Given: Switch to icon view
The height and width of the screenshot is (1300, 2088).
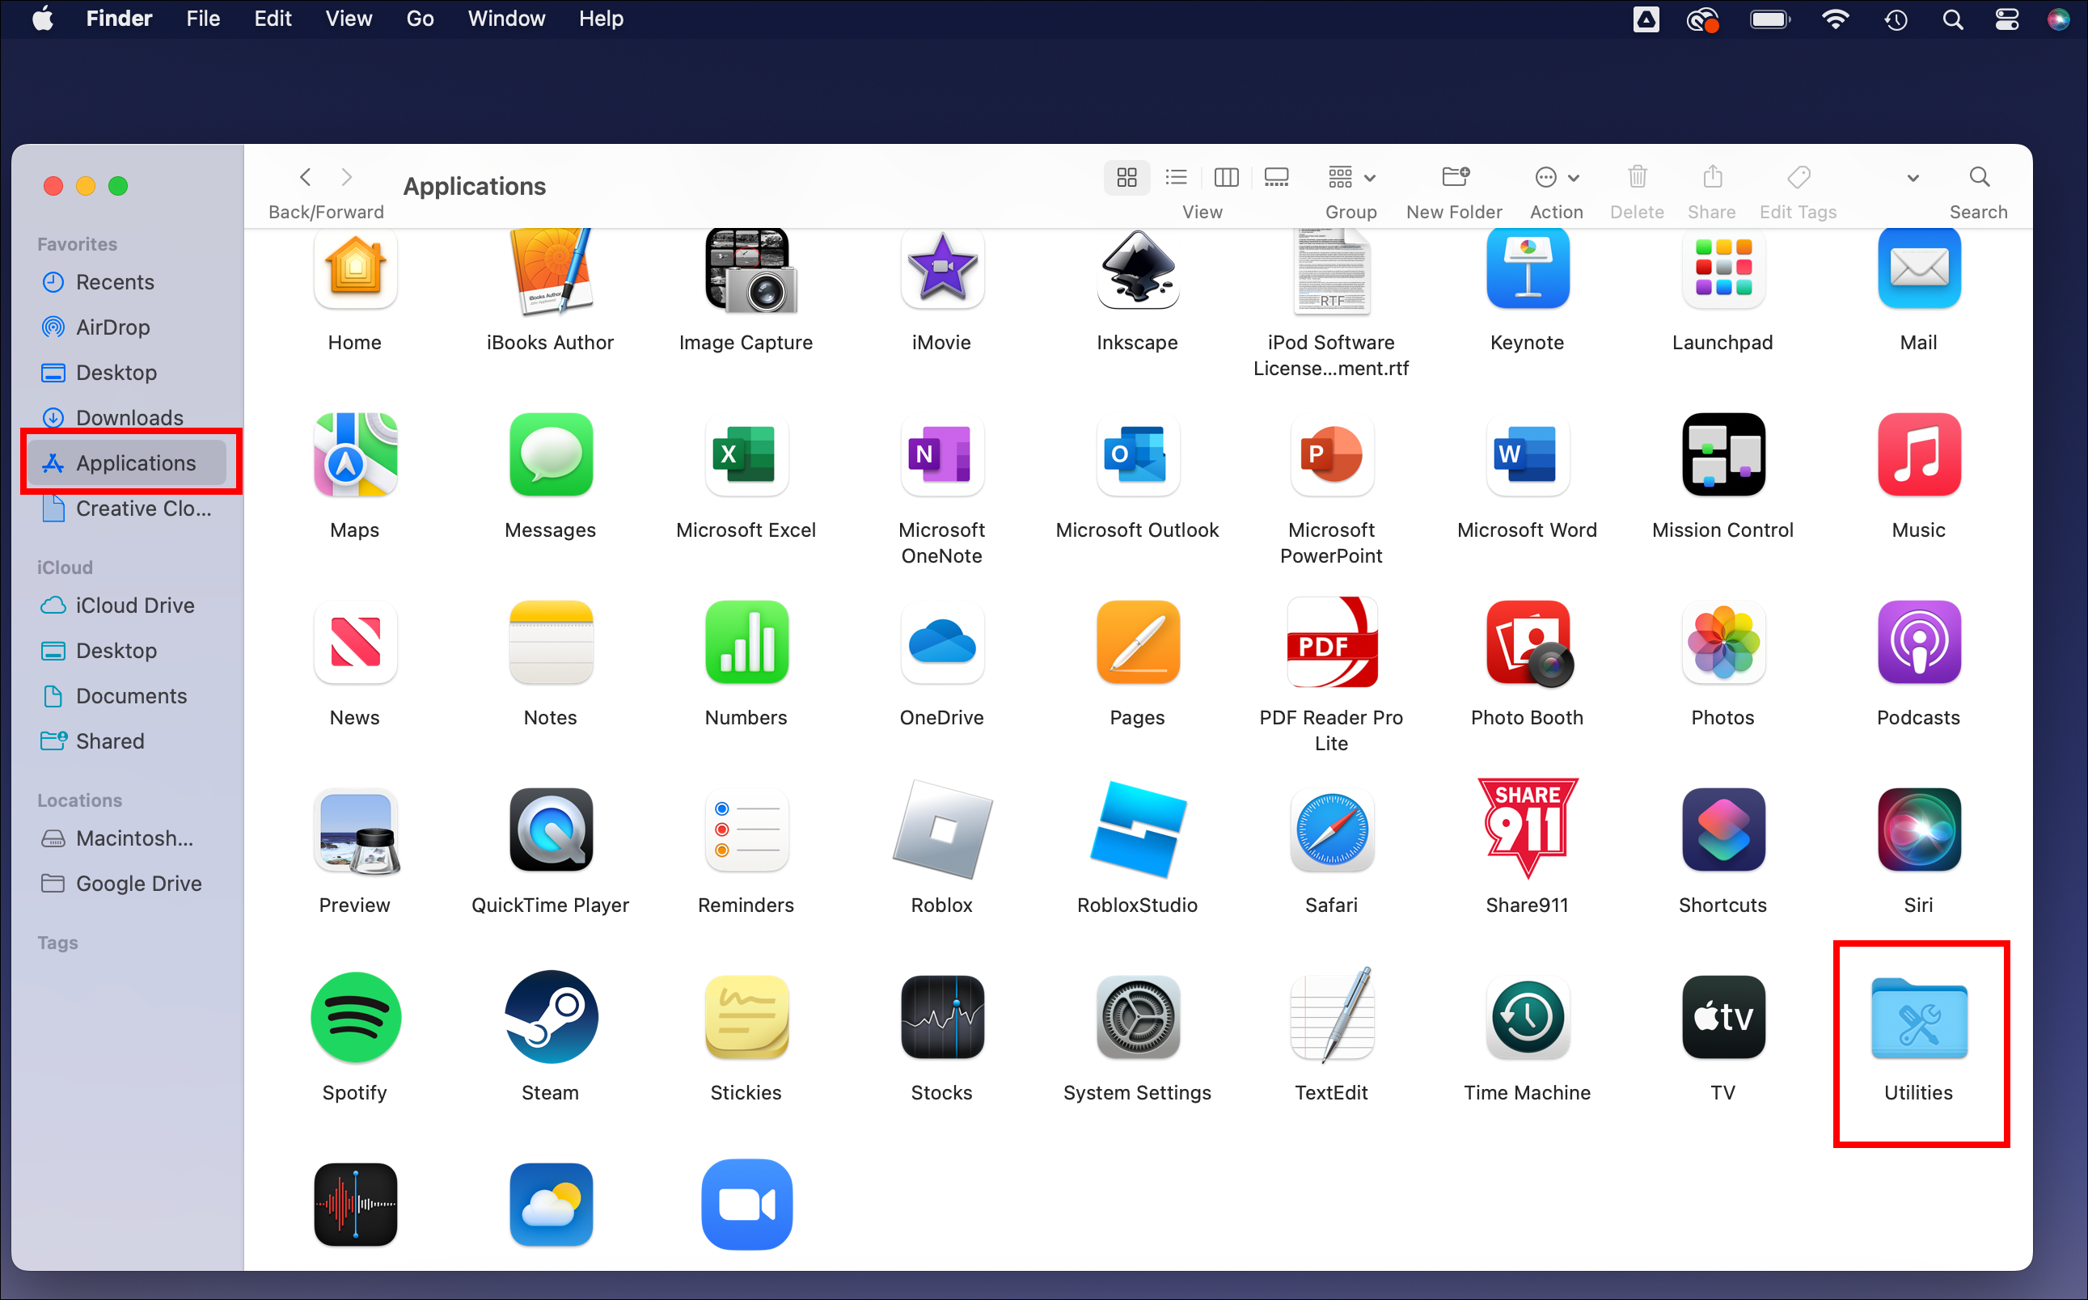Looking at the screenshot, I should [1126, 177].
